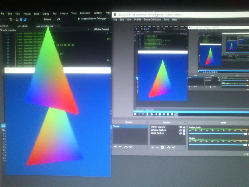Add a new source with the plus icon
This screenshot has width=249, height=187.
click(153, 147)
